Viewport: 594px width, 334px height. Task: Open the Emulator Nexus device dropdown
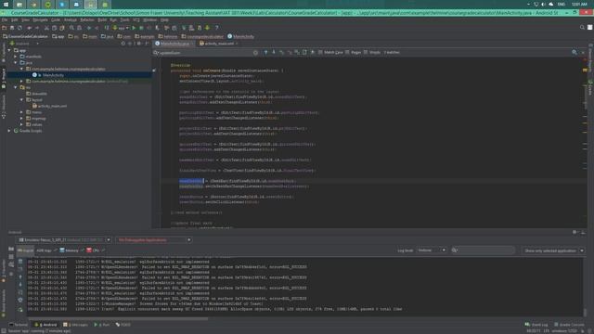pos(65,239)
